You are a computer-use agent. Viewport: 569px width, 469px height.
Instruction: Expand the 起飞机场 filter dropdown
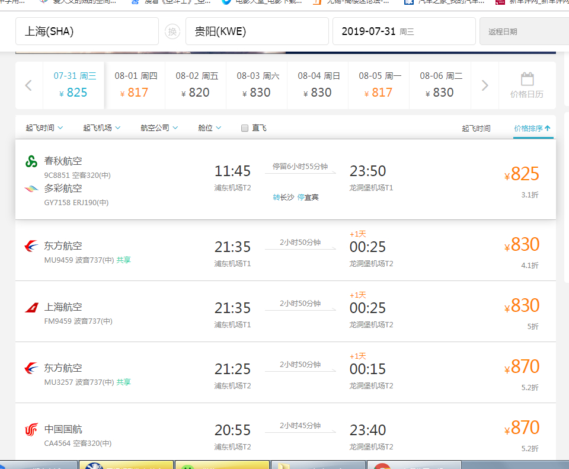(101, 128)
